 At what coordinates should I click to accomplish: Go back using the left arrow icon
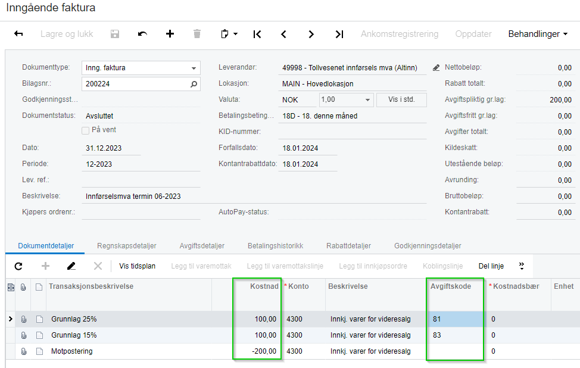18,34
